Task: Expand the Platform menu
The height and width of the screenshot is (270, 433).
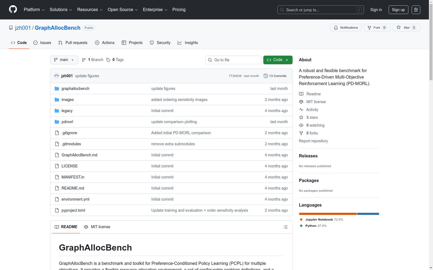Action: [34, 10]
